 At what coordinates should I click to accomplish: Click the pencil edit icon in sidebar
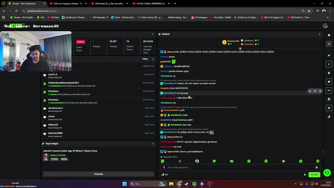pyautogui.click(x=329, y=44)
